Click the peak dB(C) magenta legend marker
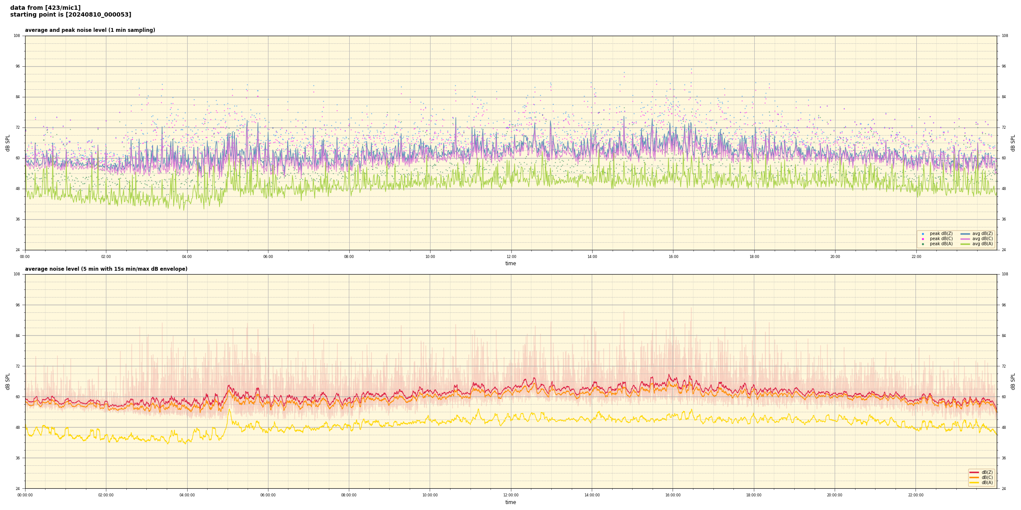 coord(923,239)
